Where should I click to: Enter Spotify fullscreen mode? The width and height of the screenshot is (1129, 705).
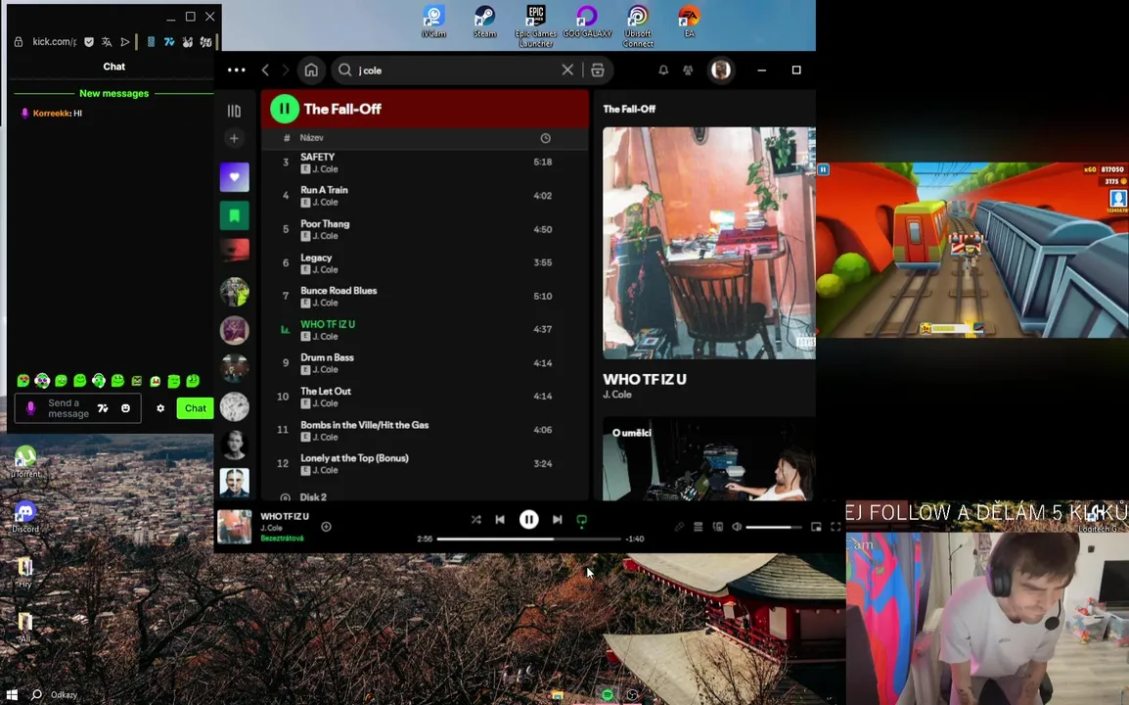835,527
